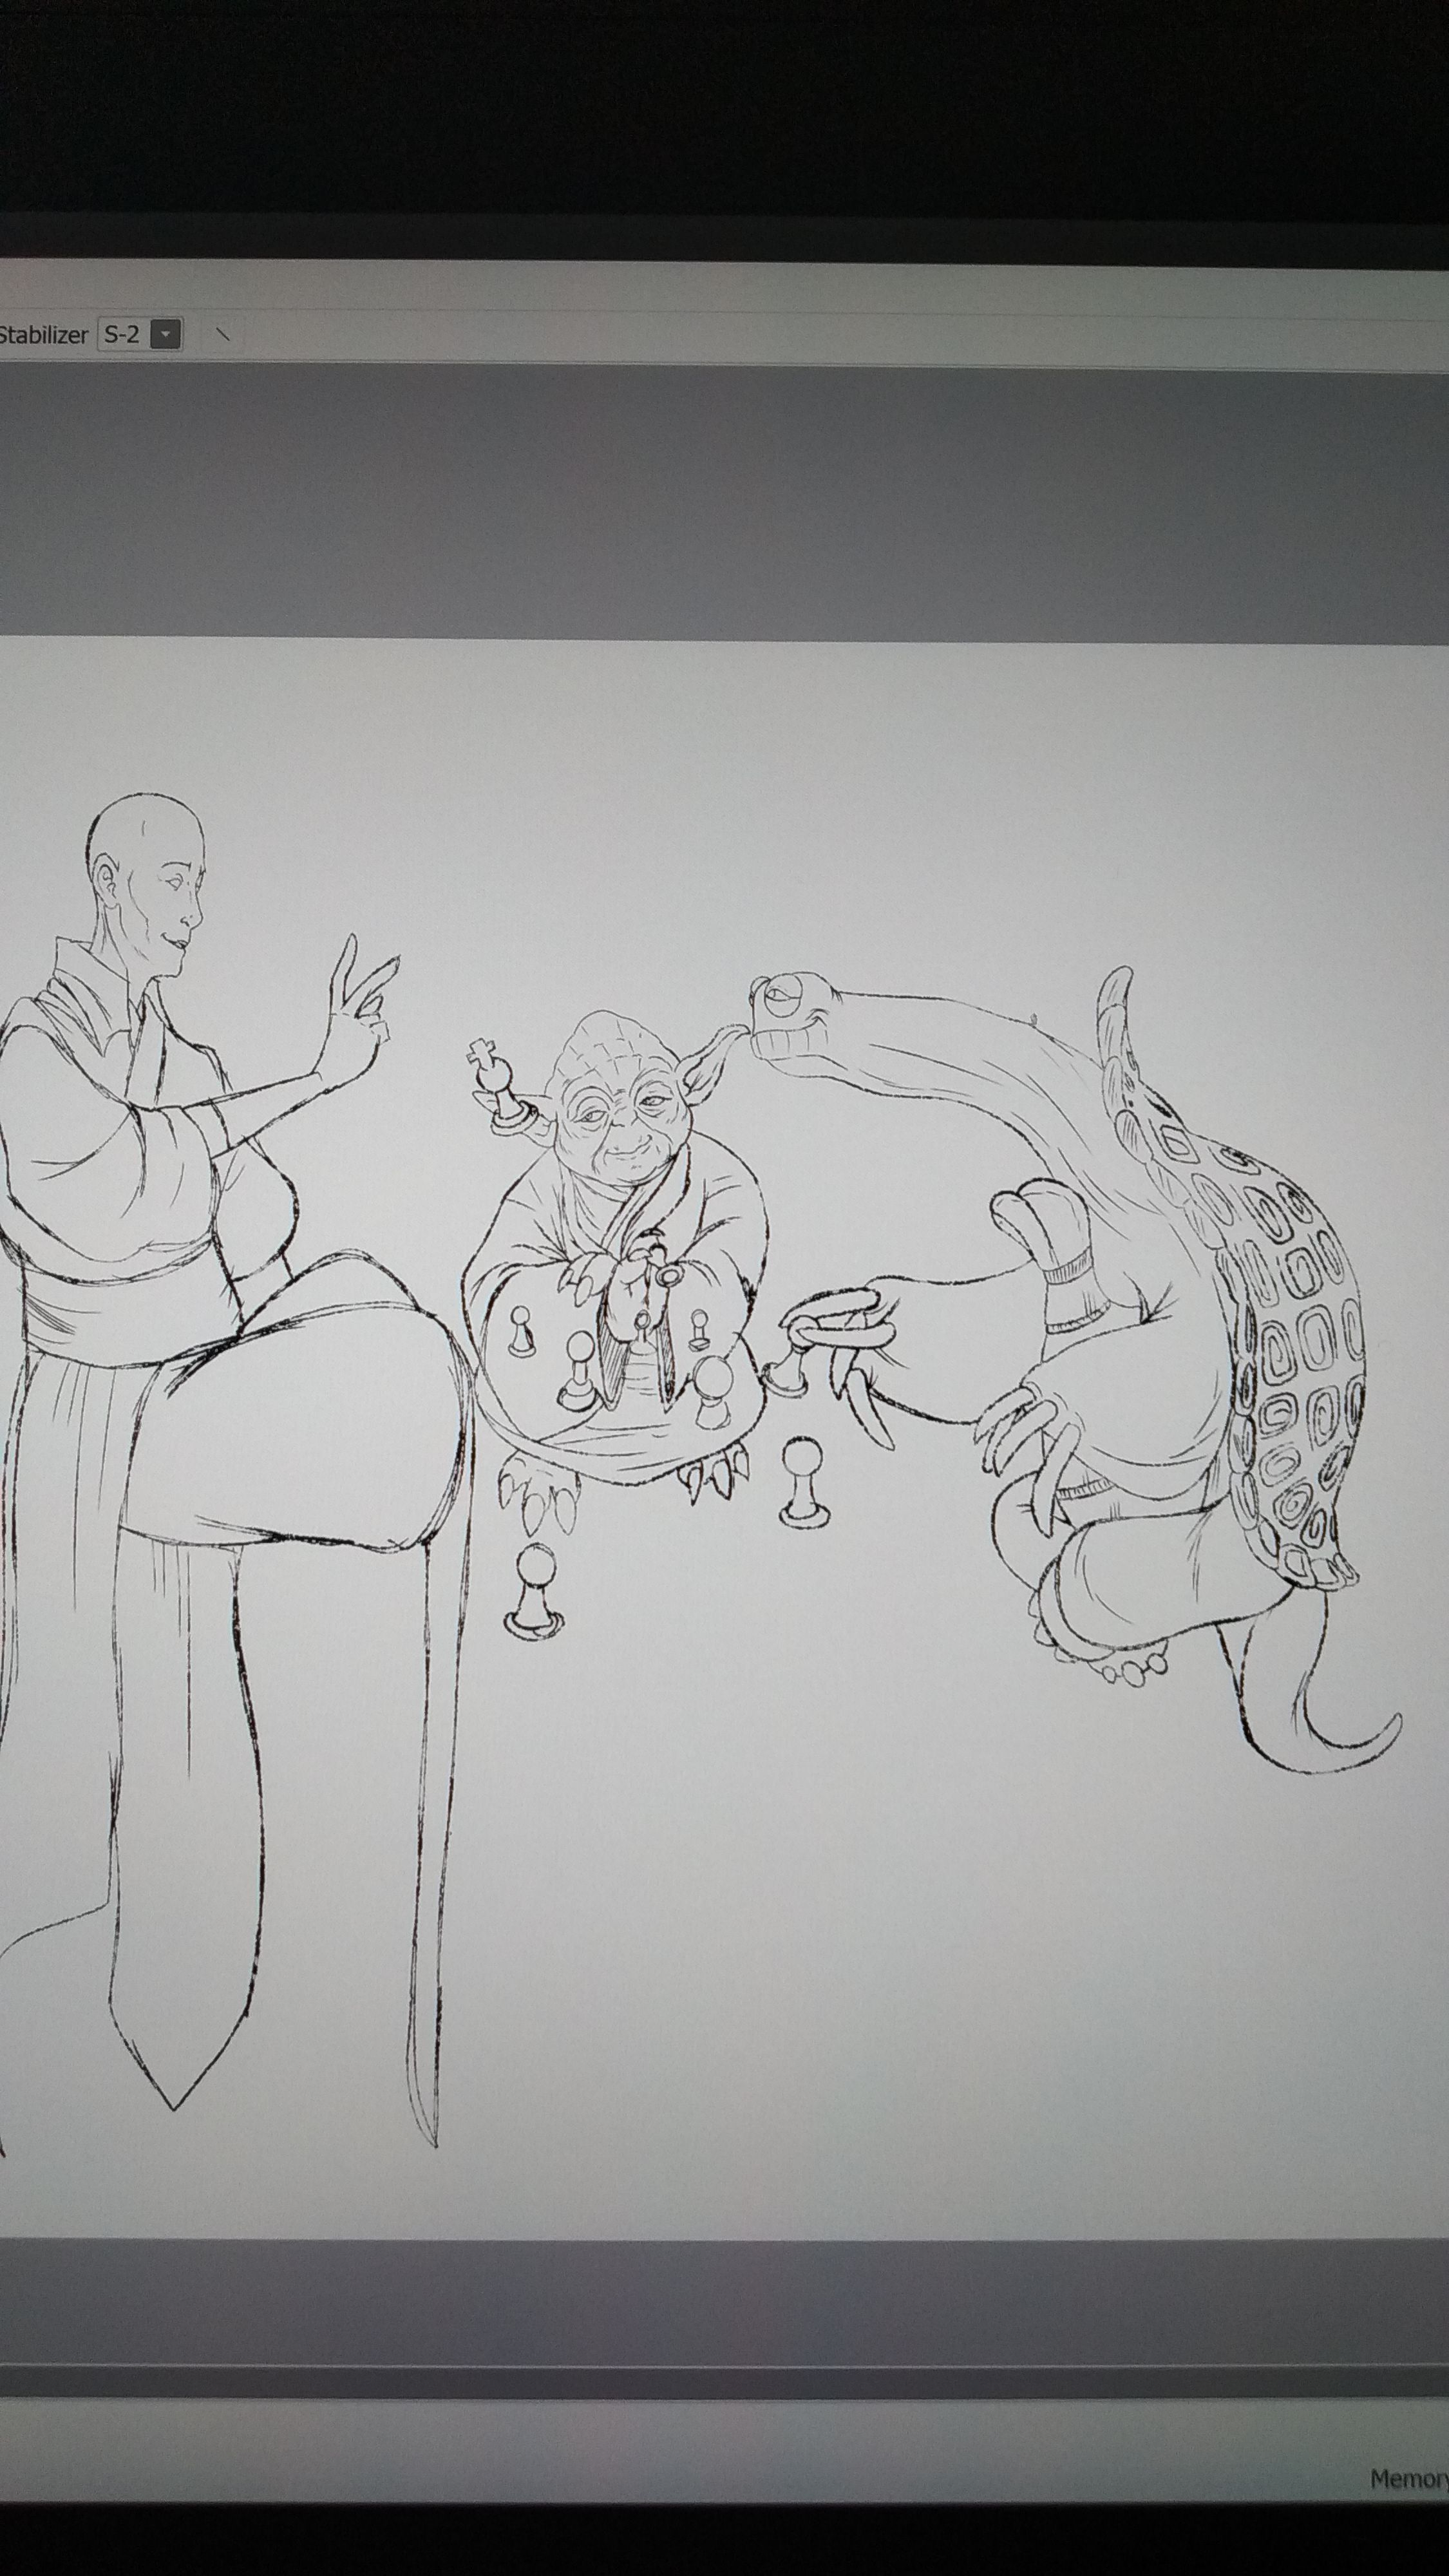Click the gray pasteboard below the canvas
This screenshot has width=1449, height=2576.
724,2300
